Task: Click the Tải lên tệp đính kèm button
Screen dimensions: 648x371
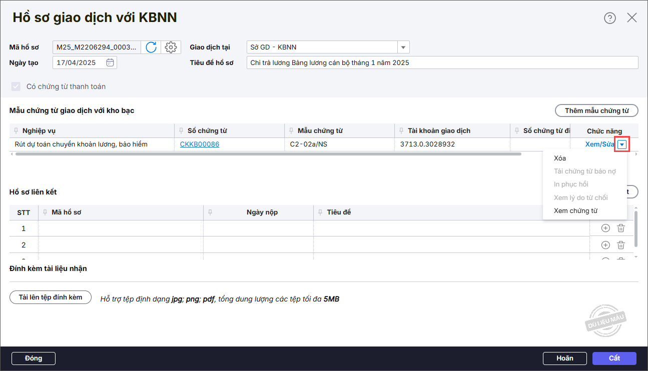Action: tap(51, 297)
